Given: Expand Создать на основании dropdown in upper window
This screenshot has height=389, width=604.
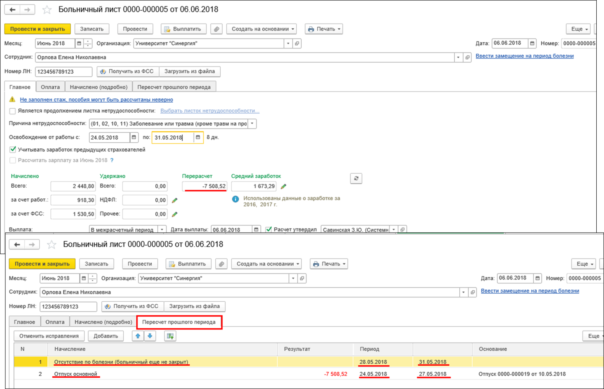Looking at the screenshot, I should (x=262, y=29).
